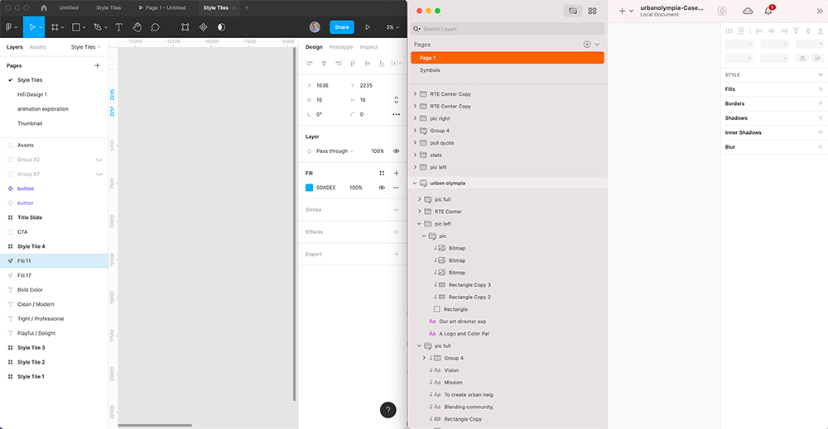Expand the RTE Center group in Sketch

(420, 212)
